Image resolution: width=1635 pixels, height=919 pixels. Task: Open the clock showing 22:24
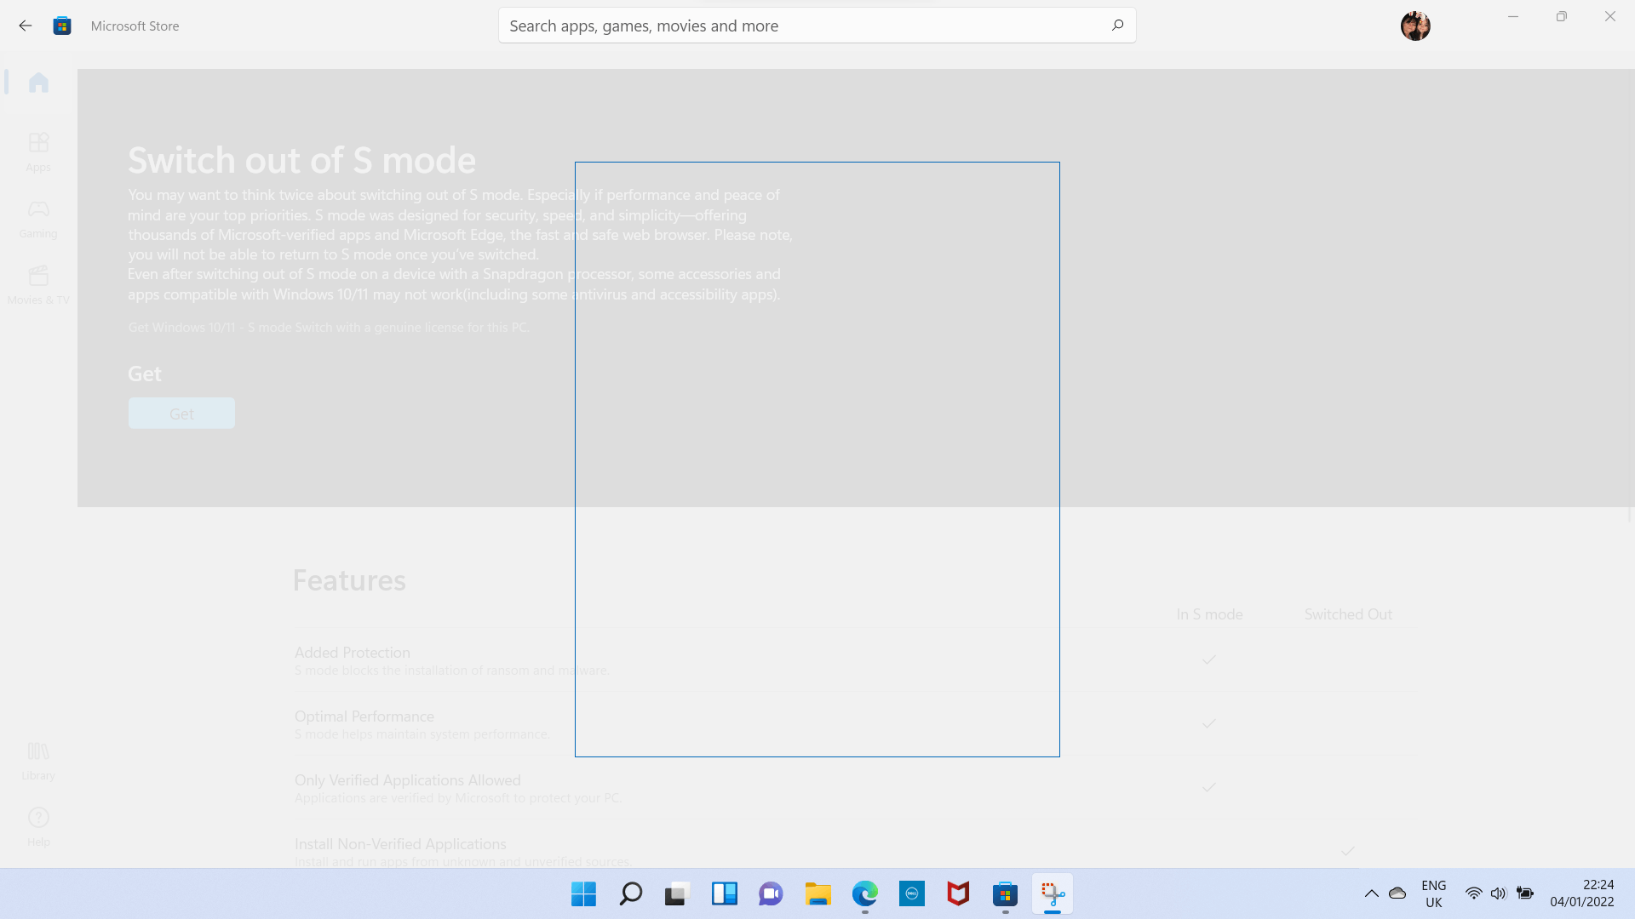coord(1581,893)
